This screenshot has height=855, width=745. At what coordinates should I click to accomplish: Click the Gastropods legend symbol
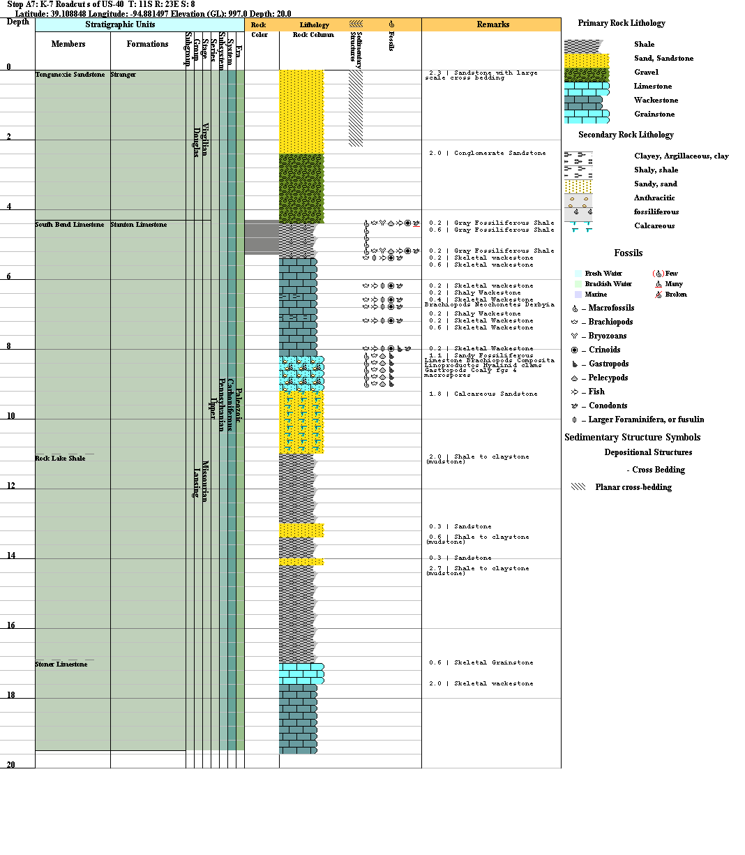pos(575,364)
